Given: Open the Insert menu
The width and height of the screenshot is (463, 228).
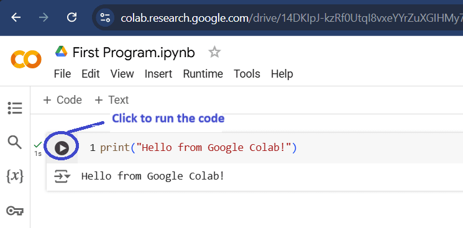Looking at the screenshot, I should point(158,74).
